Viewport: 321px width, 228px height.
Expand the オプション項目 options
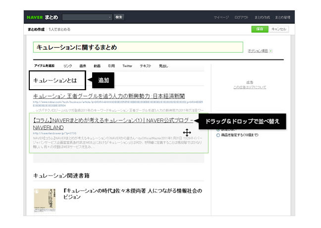click(x=258, y=51)
